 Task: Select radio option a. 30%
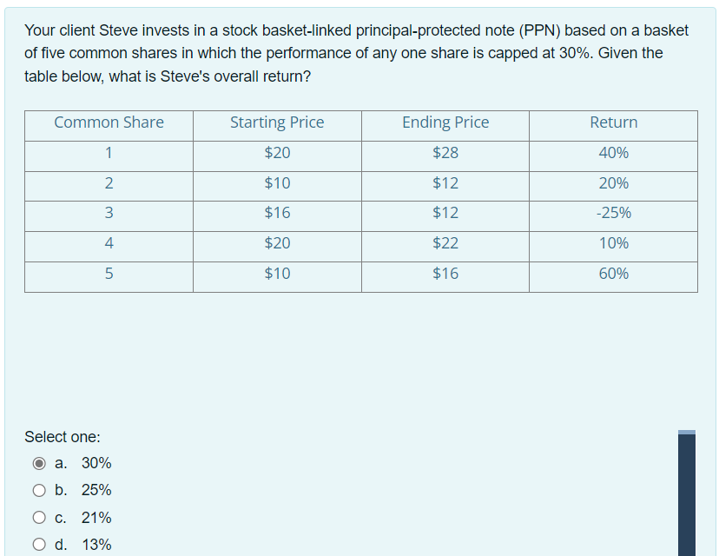39,463
